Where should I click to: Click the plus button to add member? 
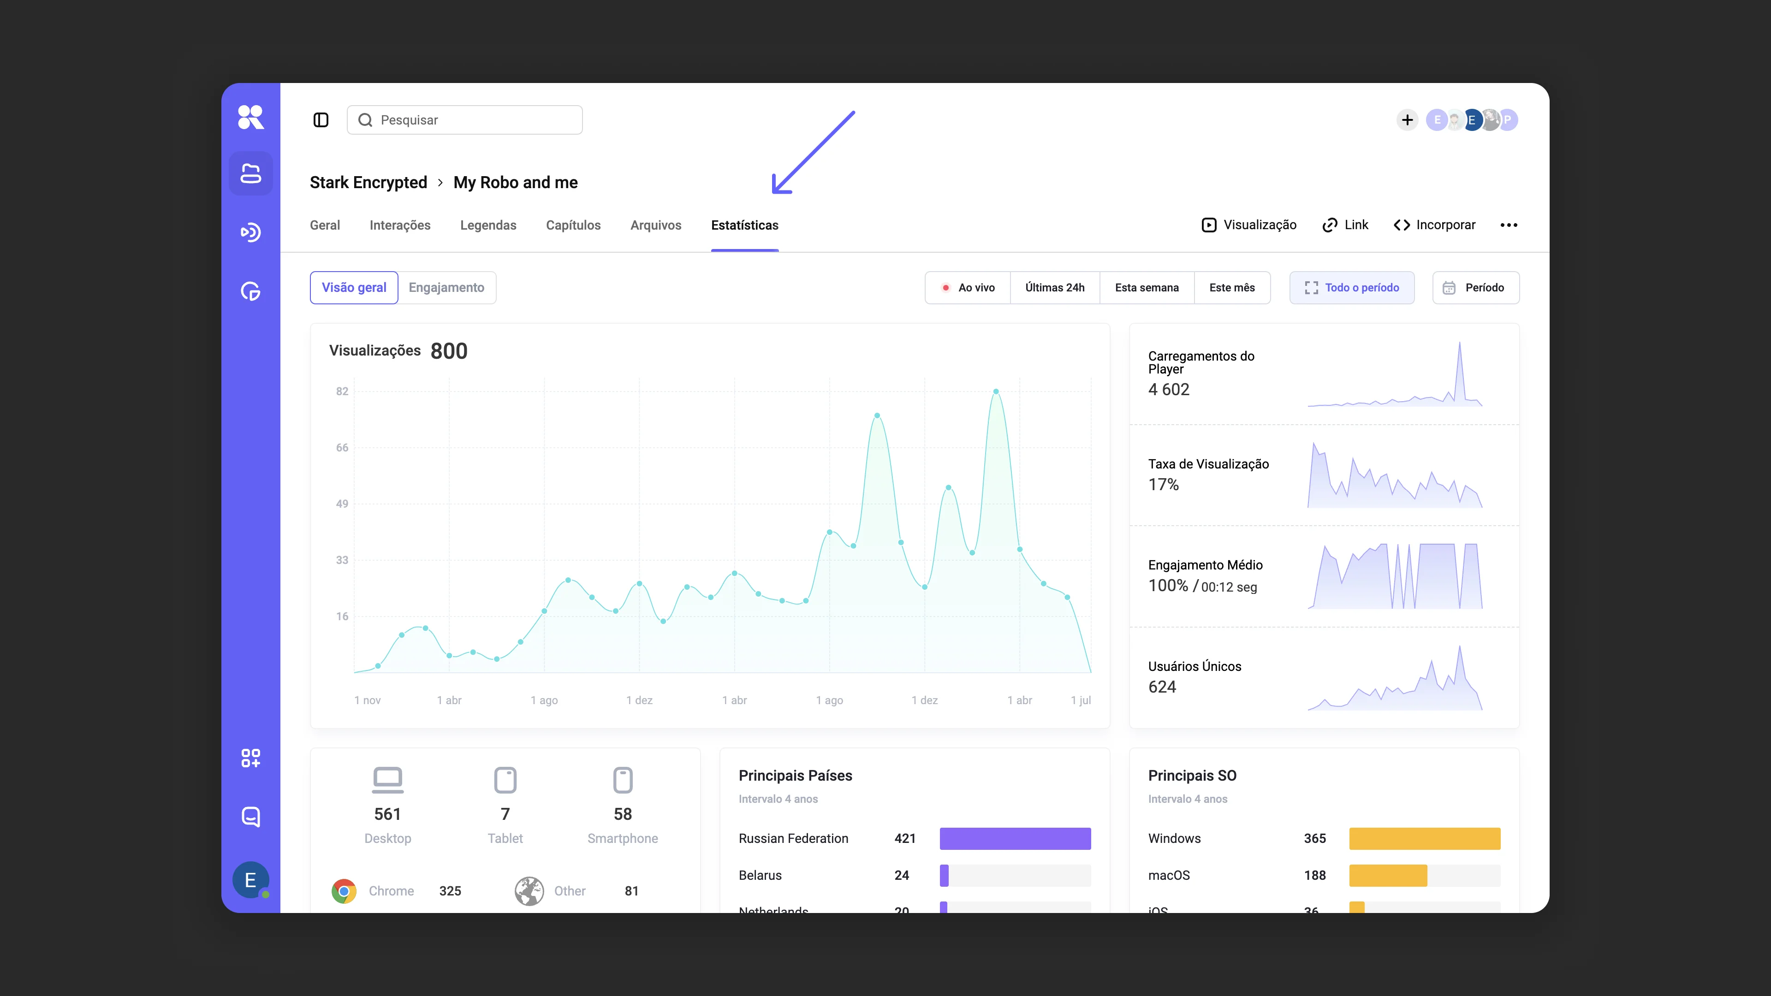[1407, 120]
